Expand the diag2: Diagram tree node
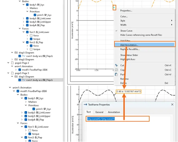This screenshot has height=142, width=178. coord(12,59)
